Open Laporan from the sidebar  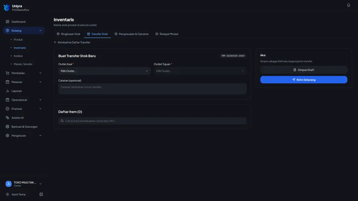coord(24,91)
